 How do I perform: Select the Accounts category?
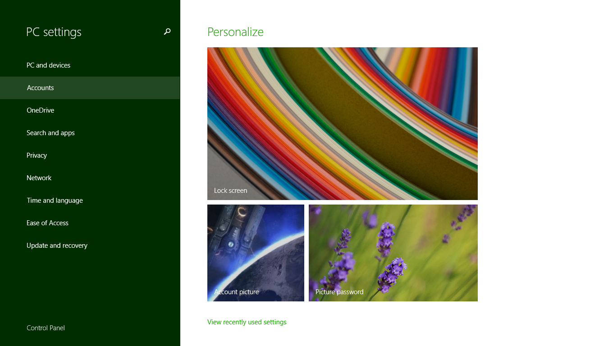(x=90, y=88)
